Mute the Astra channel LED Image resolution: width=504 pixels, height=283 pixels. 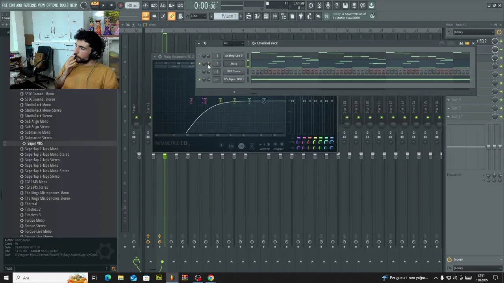click(199, 64)
